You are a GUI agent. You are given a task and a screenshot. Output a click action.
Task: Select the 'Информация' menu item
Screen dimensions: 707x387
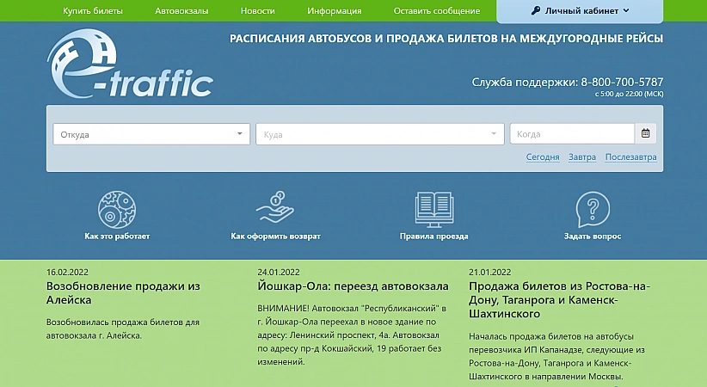click(x=334, y=11)
